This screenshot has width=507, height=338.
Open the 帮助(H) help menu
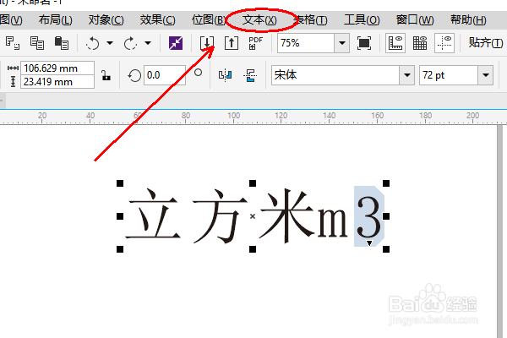(468, 20)
